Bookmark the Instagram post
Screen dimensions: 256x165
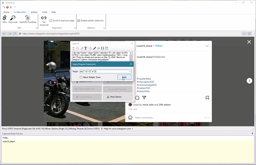[207, 98]
